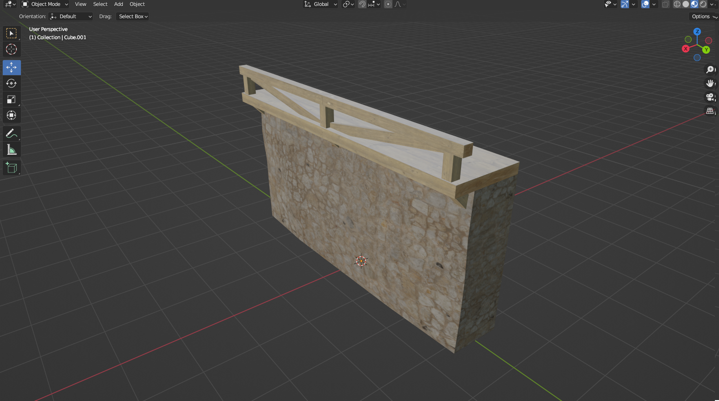Select the Cursor tool in the toolbar

11,49
